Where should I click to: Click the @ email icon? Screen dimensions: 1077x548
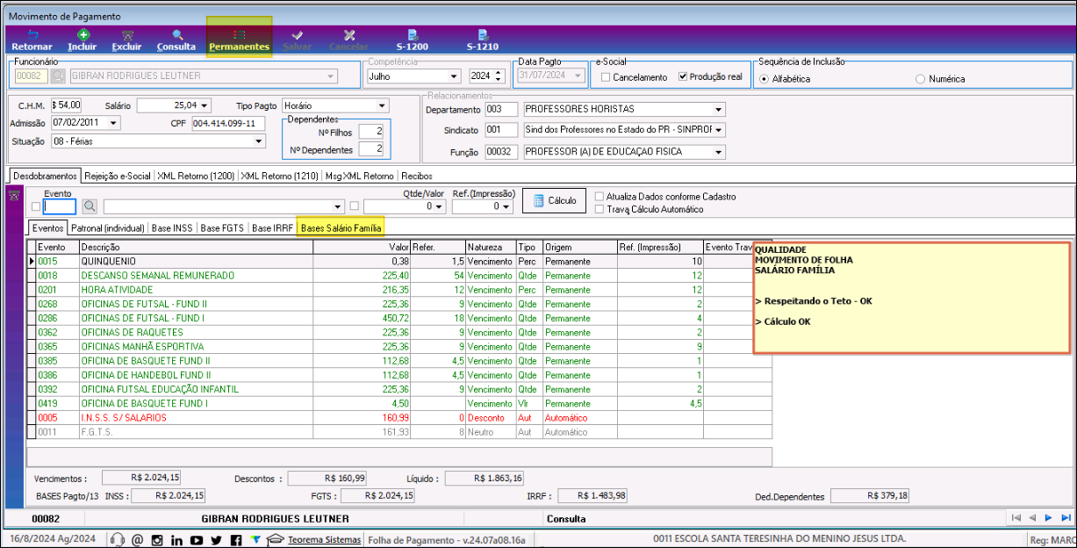click(137, 539)
